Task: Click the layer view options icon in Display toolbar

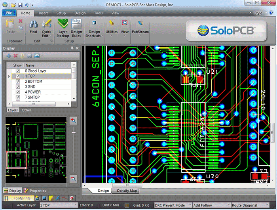Action: (37, 56)
